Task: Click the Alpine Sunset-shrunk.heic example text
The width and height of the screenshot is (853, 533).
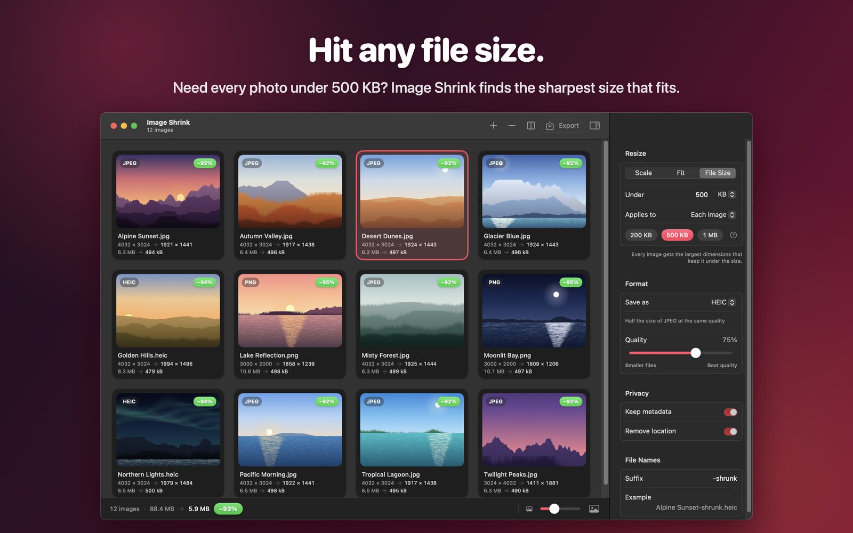Action: [x=696, y=507]
